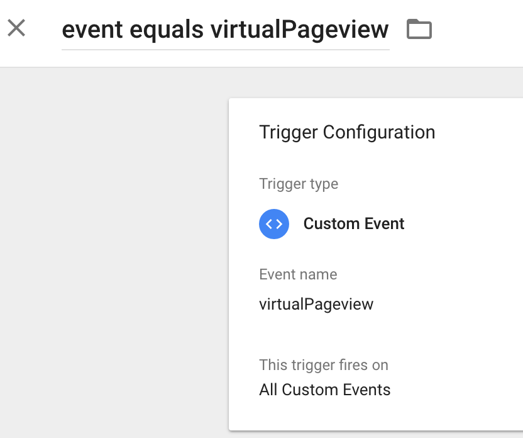
Task: Click the word Configuration in the card heading
Action: click(x=379, y=133)
